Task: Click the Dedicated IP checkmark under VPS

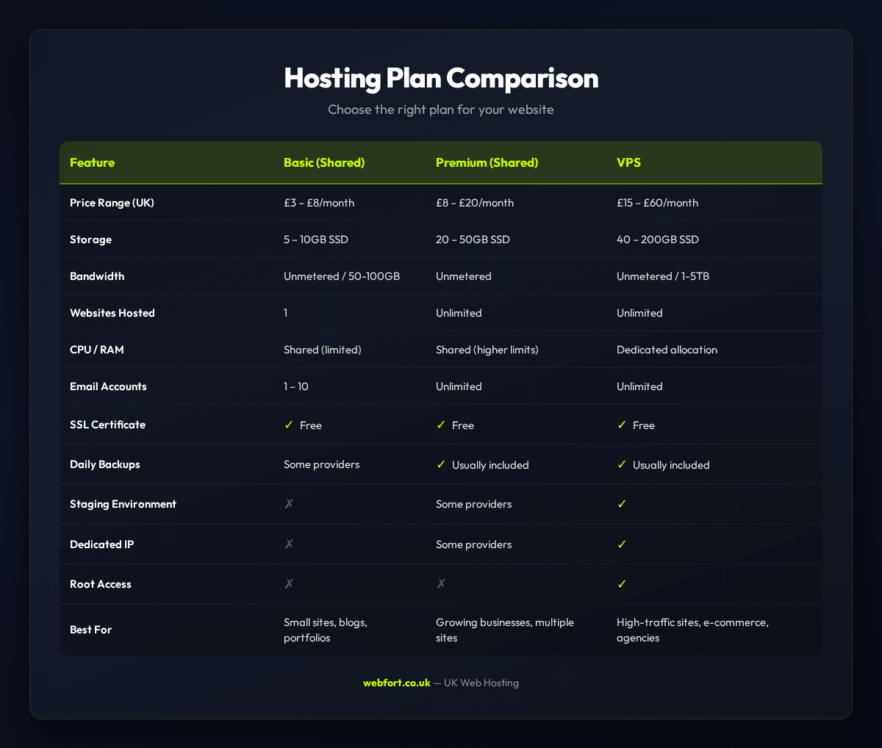Action: (x=622, y=544)
